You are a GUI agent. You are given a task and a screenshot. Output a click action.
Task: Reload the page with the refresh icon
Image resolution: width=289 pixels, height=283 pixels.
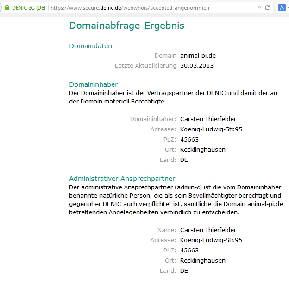click(267, 7)
